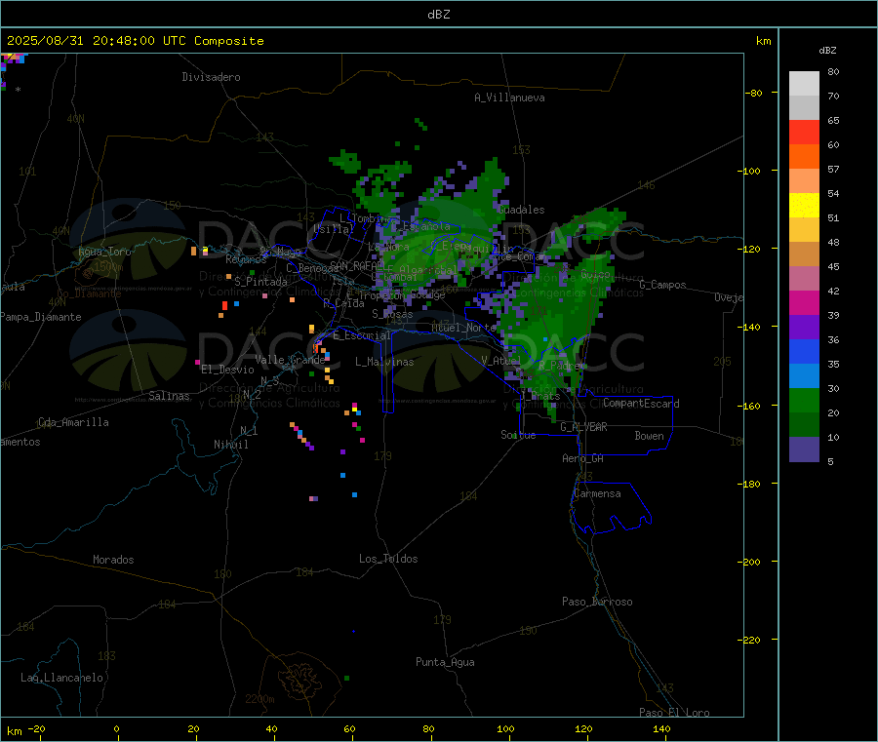Click the red 60-65 dBZ legend swatch
This screenshot has width=878, height=742.
[804, 132]
